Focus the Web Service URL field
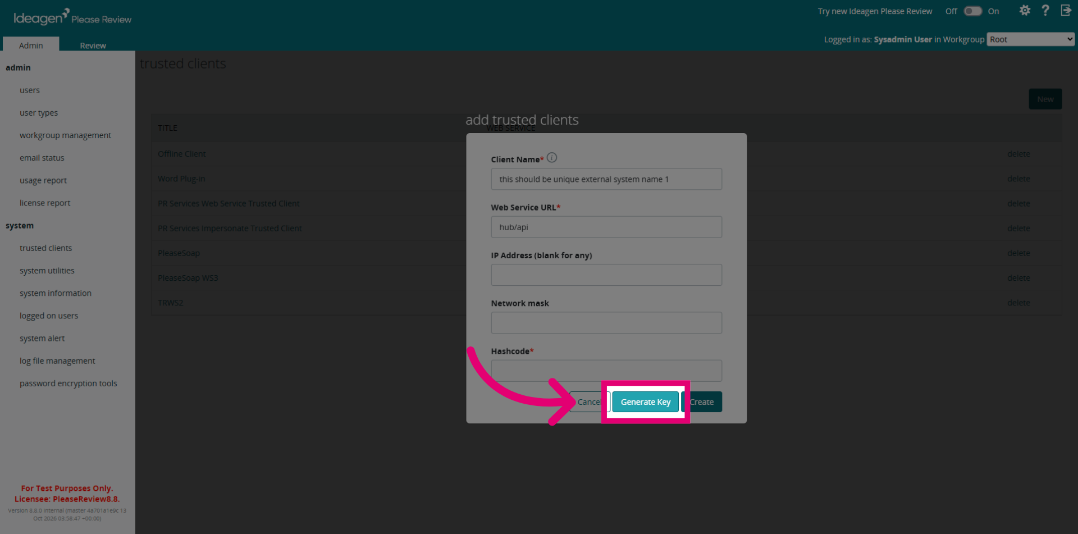This screenshot has height=534, width=1078. [606, 227]
